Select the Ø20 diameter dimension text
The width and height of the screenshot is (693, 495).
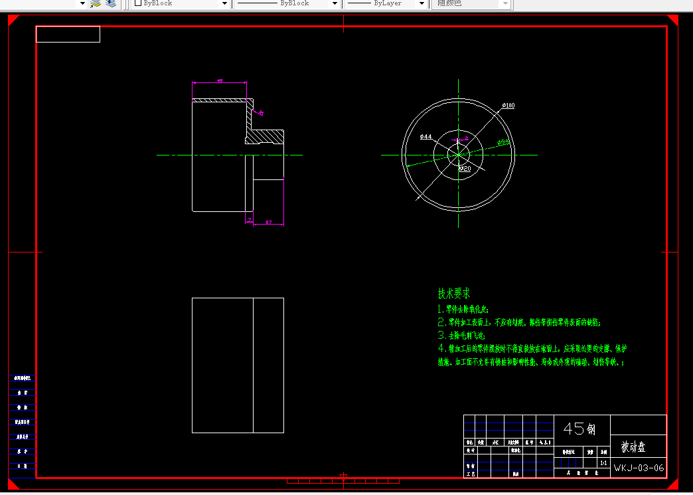point(465,169)
